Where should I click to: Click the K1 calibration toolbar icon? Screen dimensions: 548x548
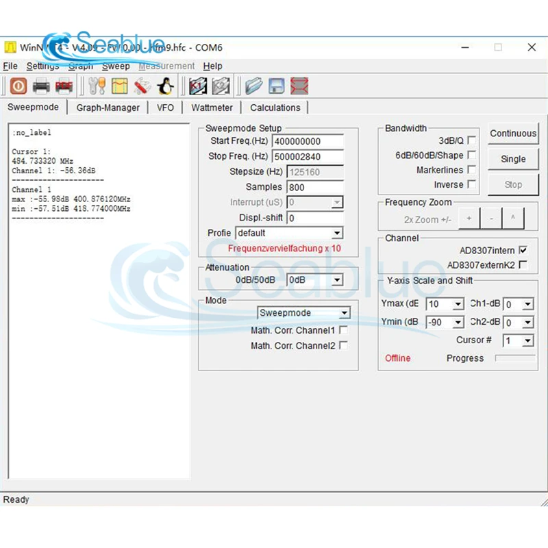click(198, 86)
